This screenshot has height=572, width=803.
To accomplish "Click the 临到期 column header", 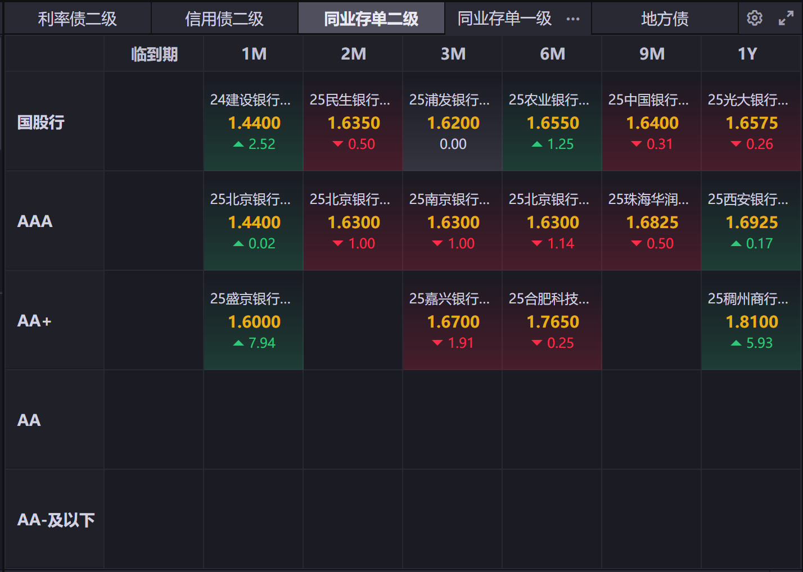I will tap(154, 54).
